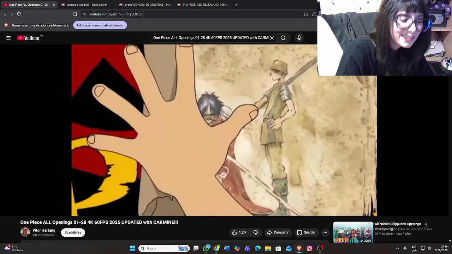Open WhatsApp from the taskbar

tap(206, 248)
